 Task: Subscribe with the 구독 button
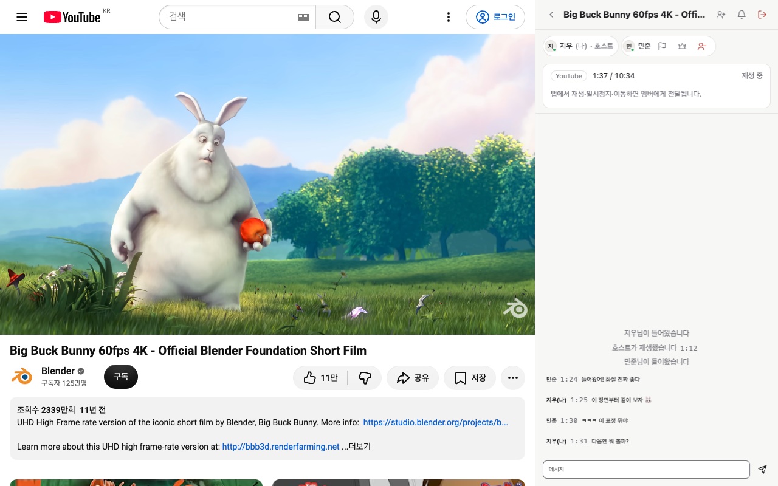(121, 377)
